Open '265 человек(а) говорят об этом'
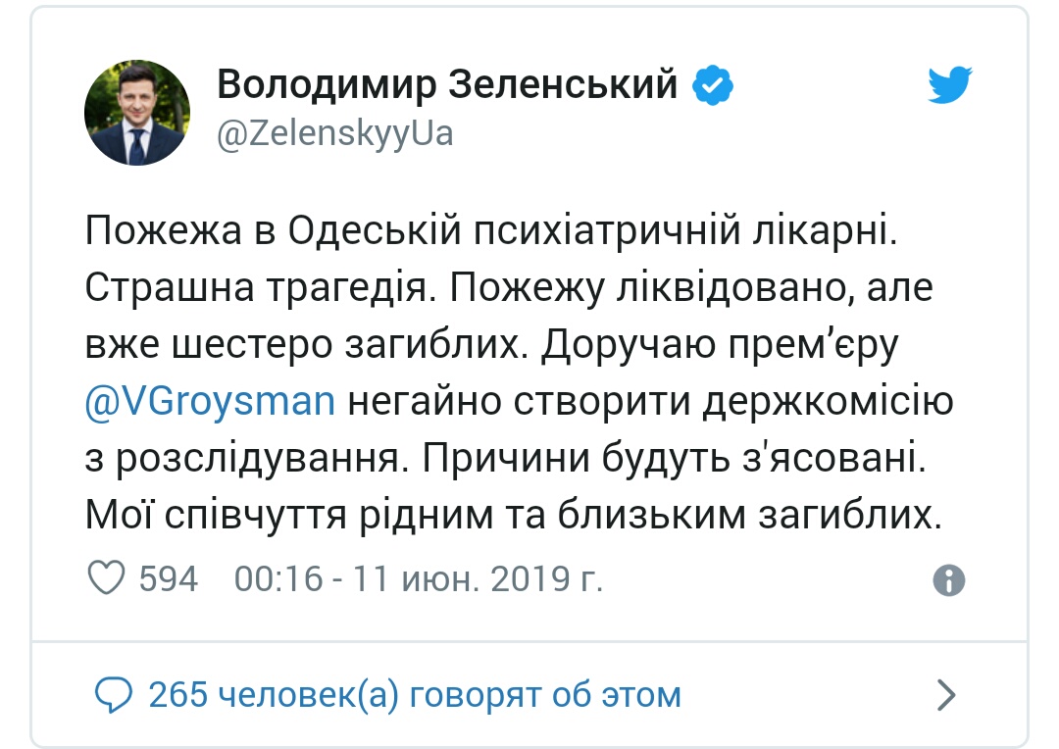The width and height of the screenshot is (1059, 749). click(415, 695)
